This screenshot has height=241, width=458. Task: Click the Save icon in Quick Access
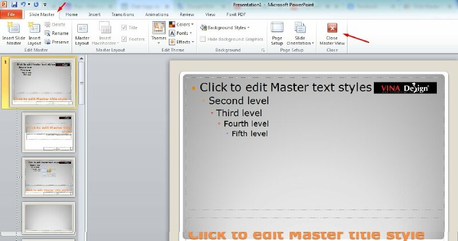(x=14, y=5)
